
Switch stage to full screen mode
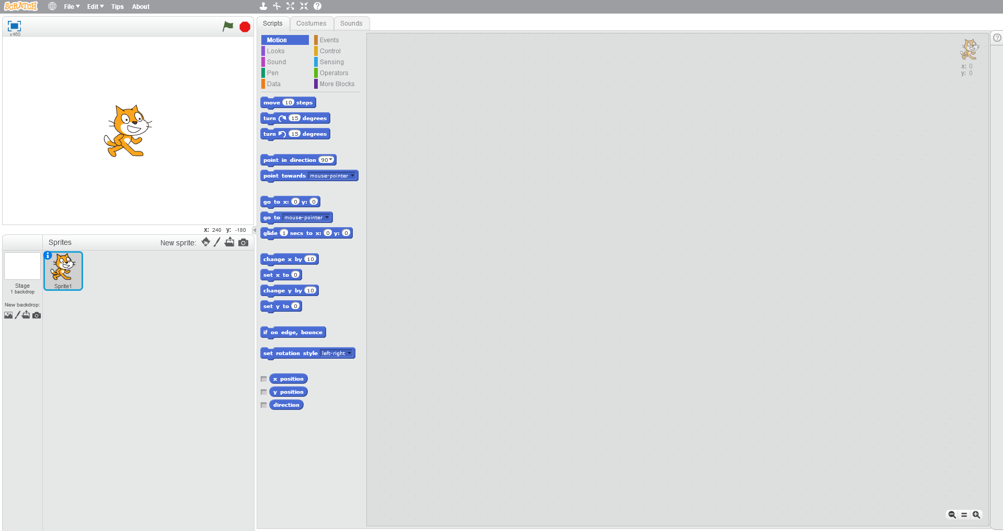point(14,26)
